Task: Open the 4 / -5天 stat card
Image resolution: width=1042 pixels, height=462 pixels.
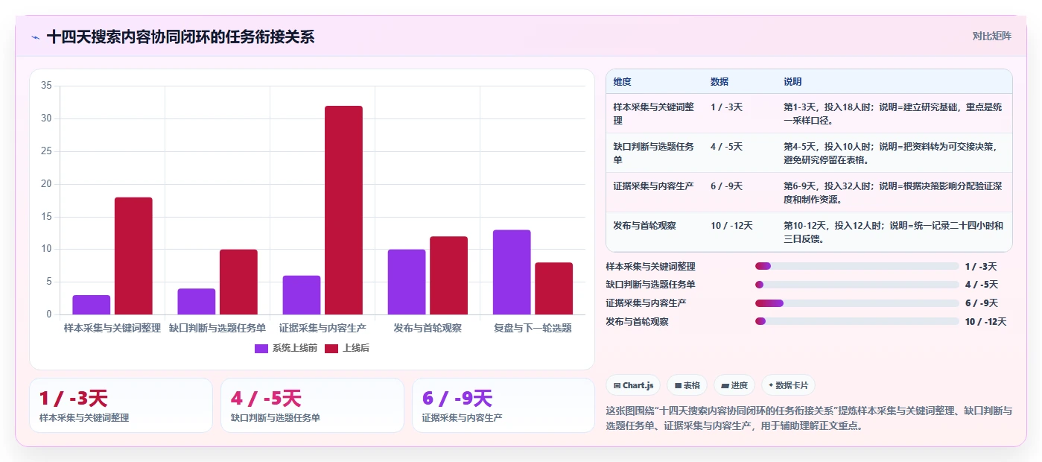Action: pyautogui.click(x=312, y=405)
